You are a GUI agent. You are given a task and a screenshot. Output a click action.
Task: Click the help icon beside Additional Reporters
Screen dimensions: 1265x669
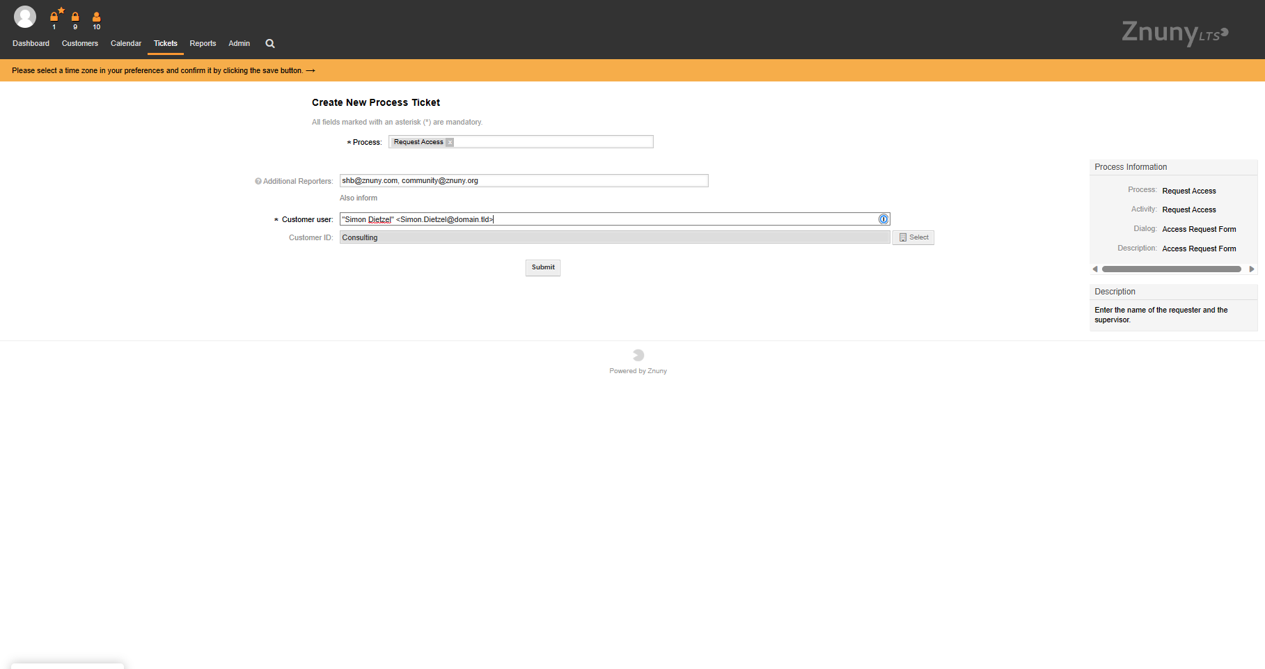click(258, 181)
